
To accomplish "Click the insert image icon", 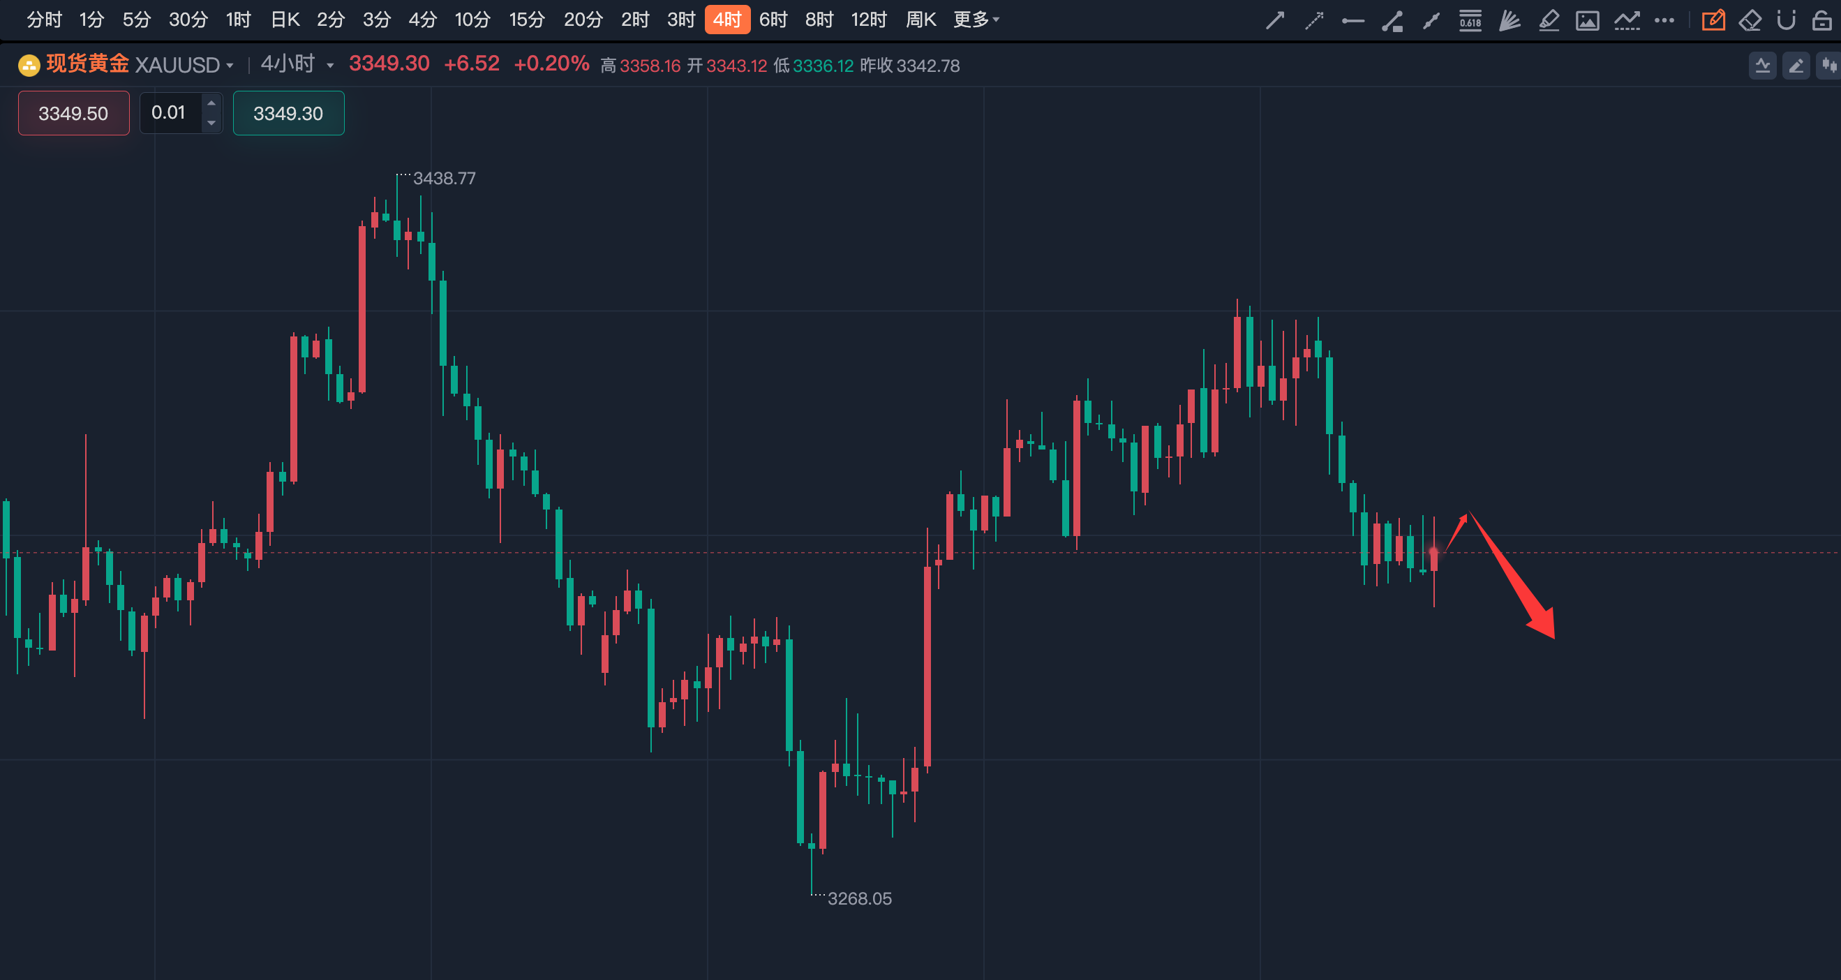I will point(1587,20).
